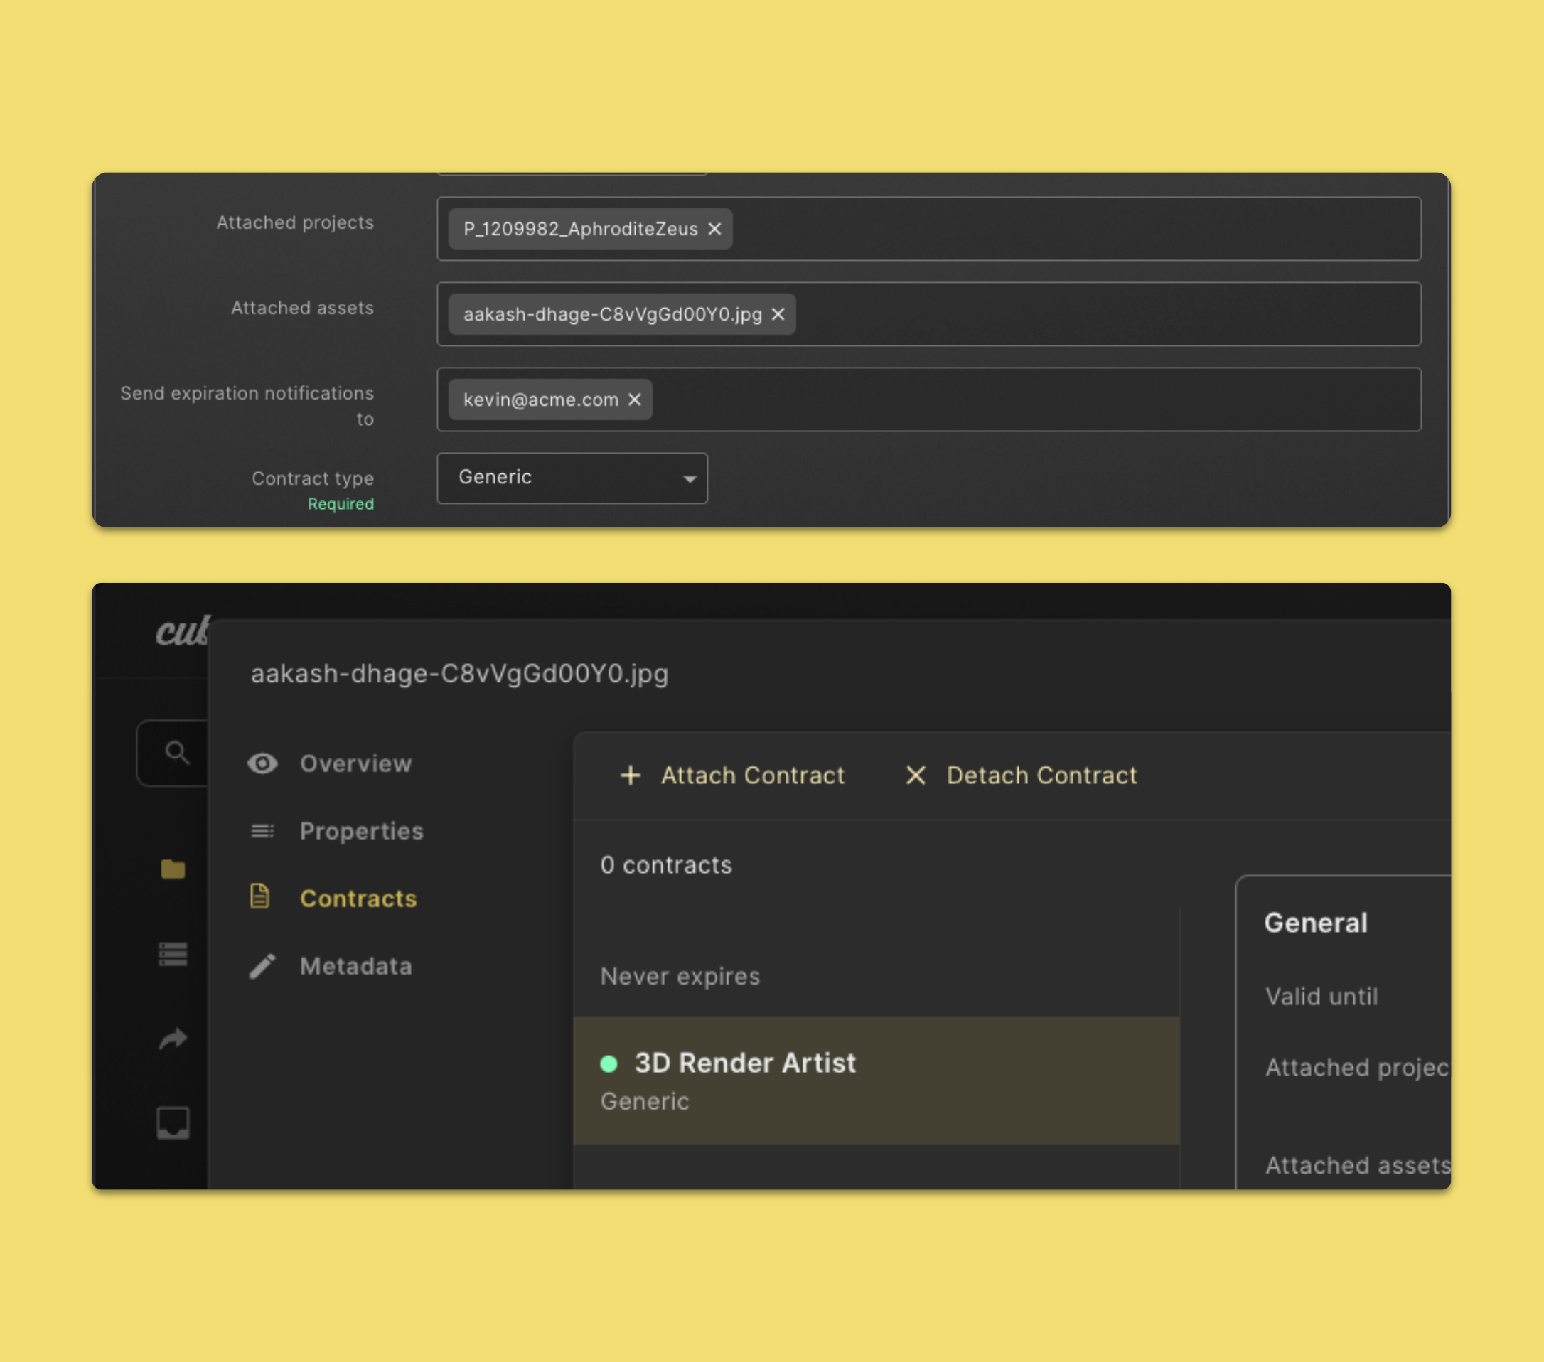Click the Overview eye icon
The width and height of the screenshot is (1544, 1362).
262,763
